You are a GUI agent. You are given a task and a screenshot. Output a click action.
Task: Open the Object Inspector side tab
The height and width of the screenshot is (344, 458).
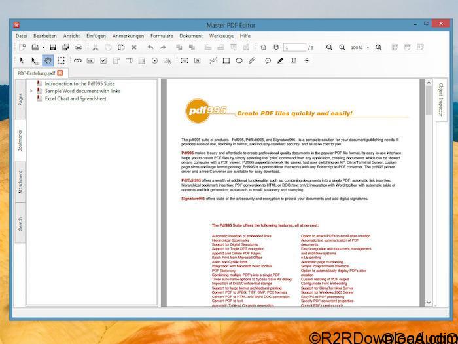point(441,100)
